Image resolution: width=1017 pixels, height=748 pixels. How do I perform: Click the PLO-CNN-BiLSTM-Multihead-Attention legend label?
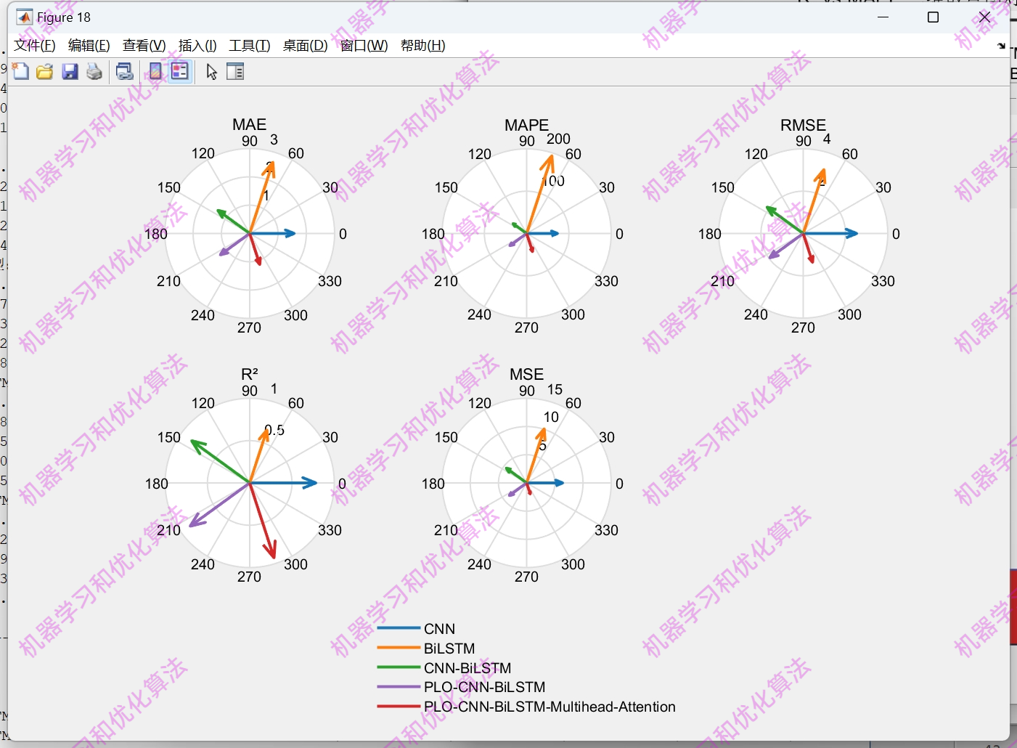click(x=550, y=707)
